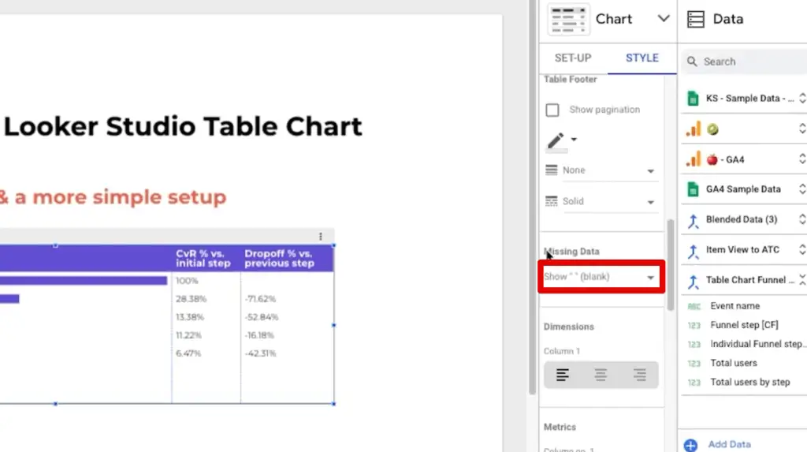
Task: Expand the KS - Sample Data source
Action: tap(801, 98)
